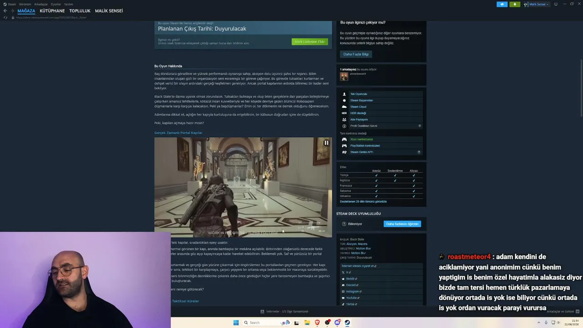Go forward using the forward arrow
This screenshot has width=583, height=328.
tap(12, 11)
